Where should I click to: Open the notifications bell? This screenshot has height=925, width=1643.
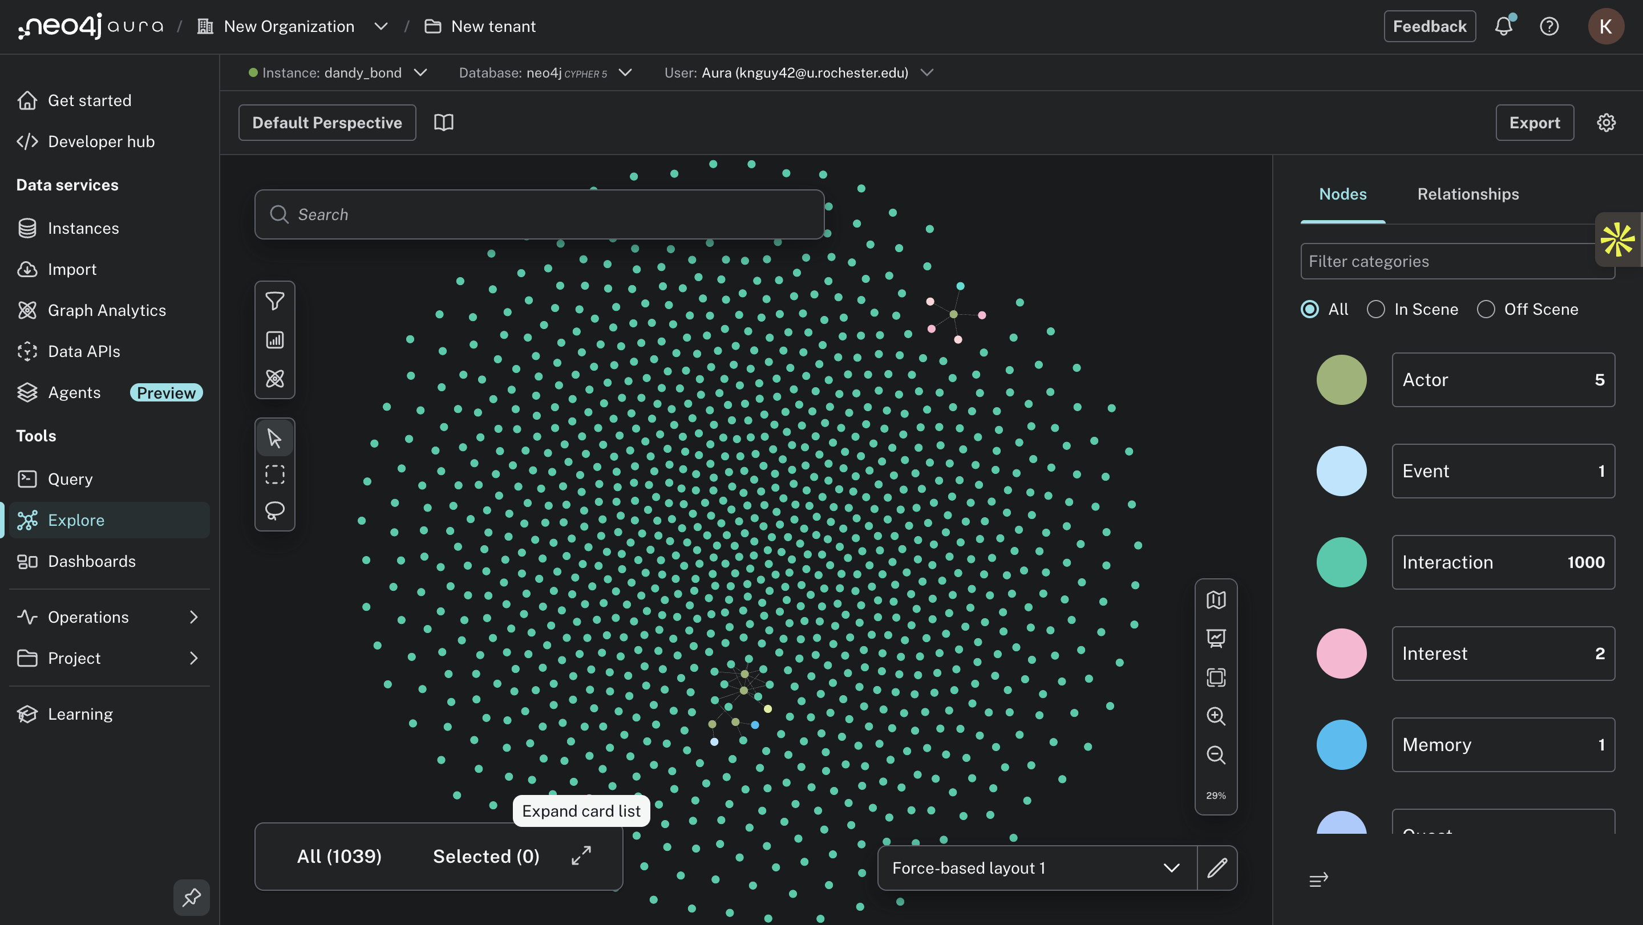click(x=1503, y=26)
